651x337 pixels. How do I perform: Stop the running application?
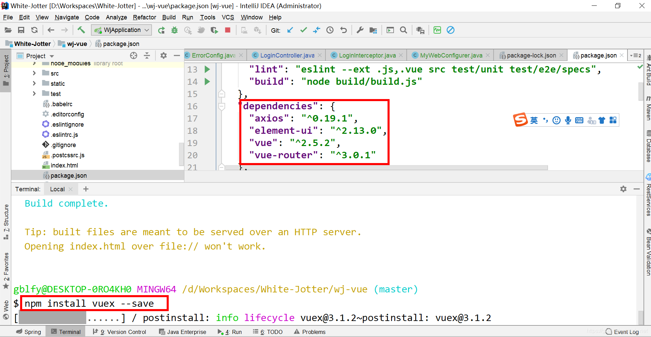coord(228,30)
